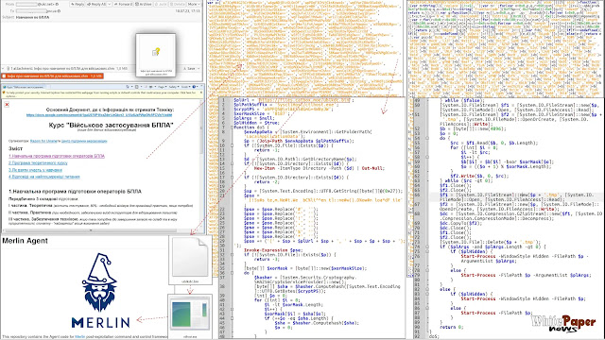
Task: Open the blue Merlin link in repository description
Action: pos(79,336)
